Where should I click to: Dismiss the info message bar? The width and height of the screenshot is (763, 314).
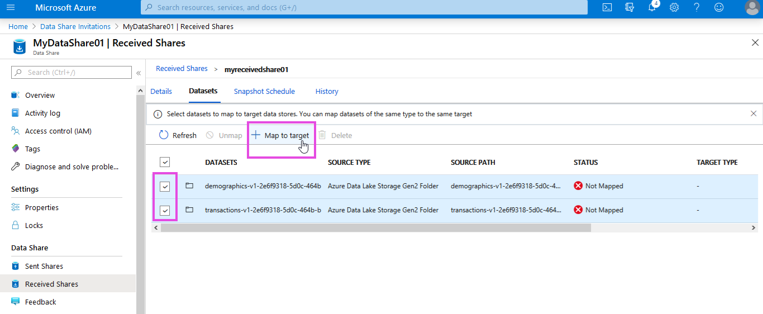tap(754, 113)
